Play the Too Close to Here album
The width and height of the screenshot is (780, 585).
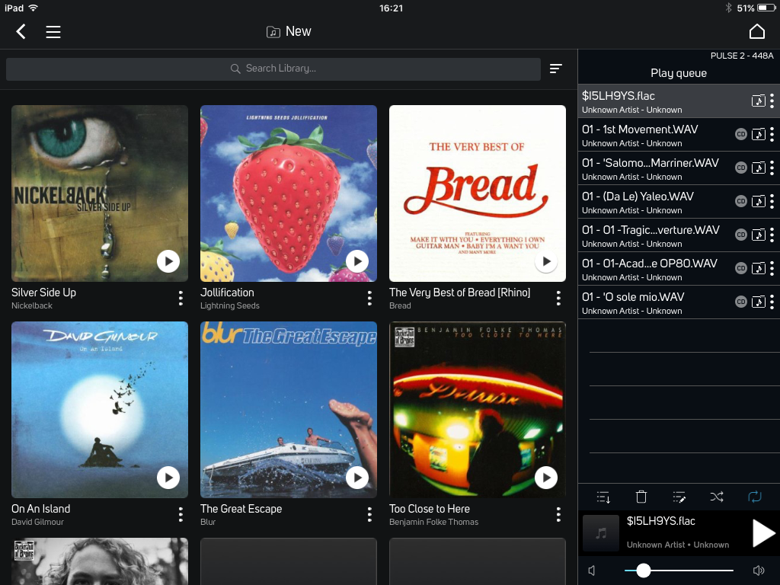pos(546,478)
